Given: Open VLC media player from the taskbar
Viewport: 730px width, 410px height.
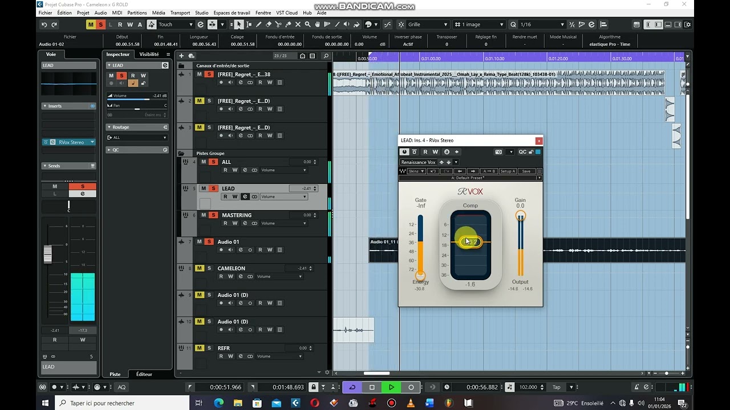Looking at the screenshot, I should 411,403.
